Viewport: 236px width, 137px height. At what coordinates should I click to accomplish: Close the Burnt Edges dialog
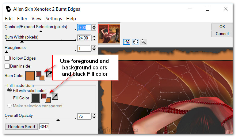[226, 9]
